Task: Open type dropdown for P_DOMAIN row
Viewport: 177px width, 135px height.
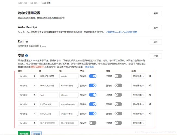Action: coord(28,113)
